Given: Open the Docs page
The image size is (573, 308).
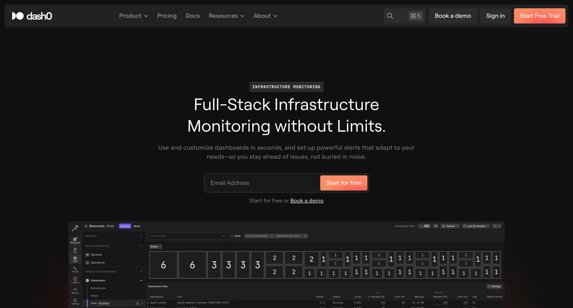Looking at the screenshot, I should click(193, 16).
